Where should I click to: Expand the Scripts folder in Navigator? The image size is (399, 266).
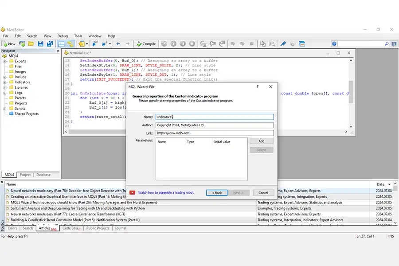[5, 109]
